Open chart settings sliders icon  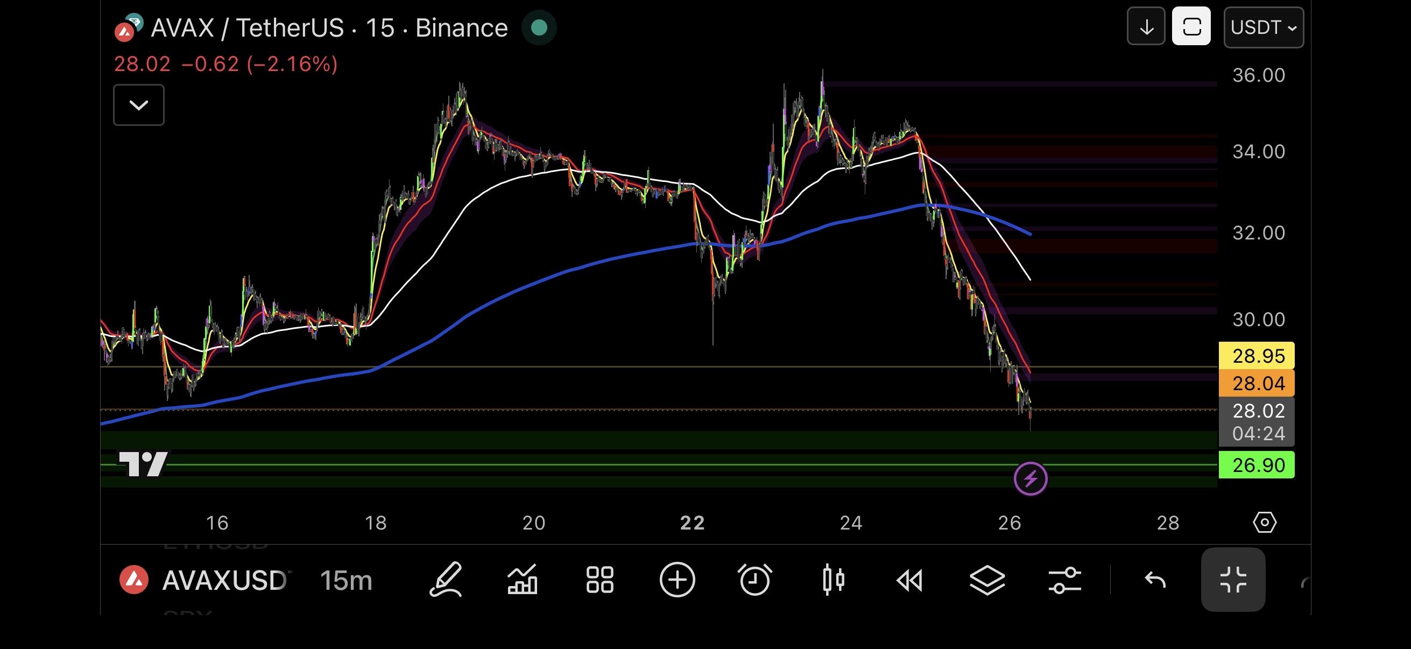(1065, 580)
